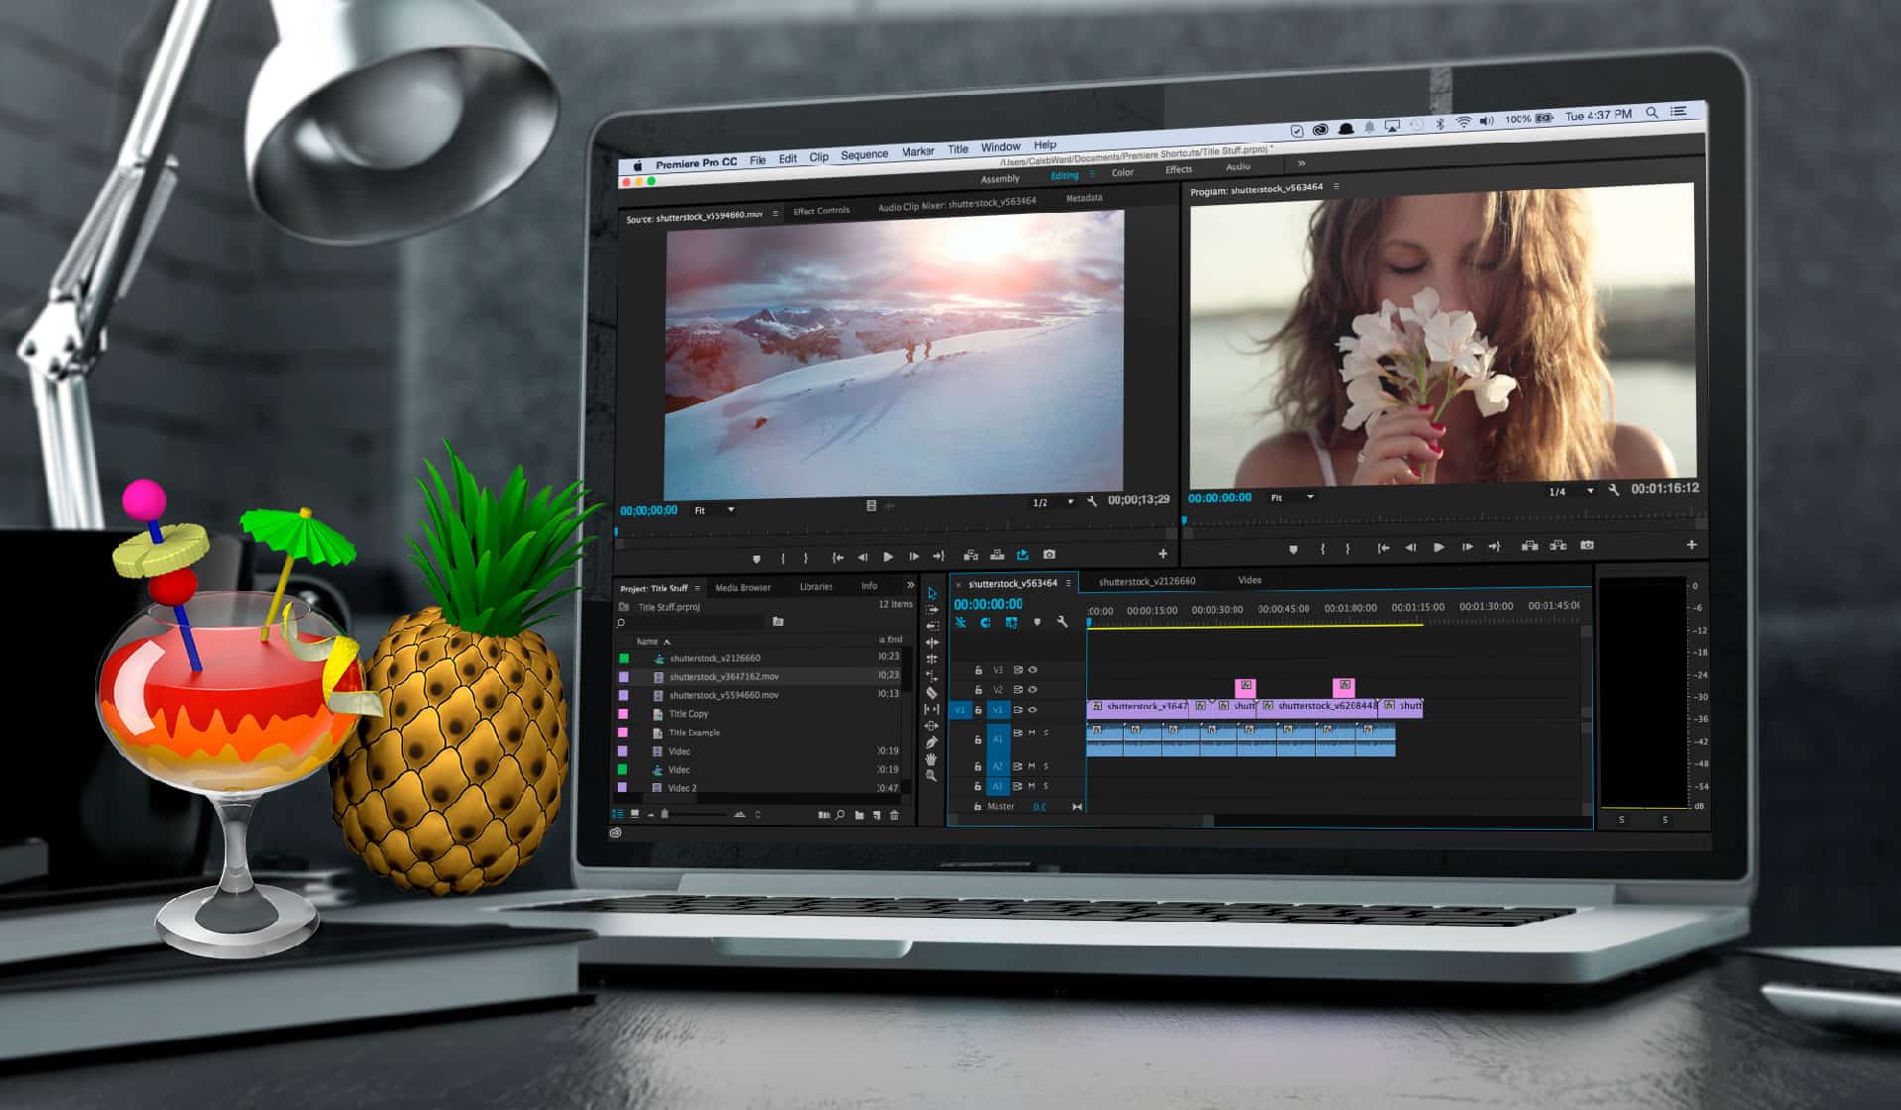Toggle visibility eye of track V1
Screen dimensions: 1901x1110
pyautogui.click(x=1033, y=710)
